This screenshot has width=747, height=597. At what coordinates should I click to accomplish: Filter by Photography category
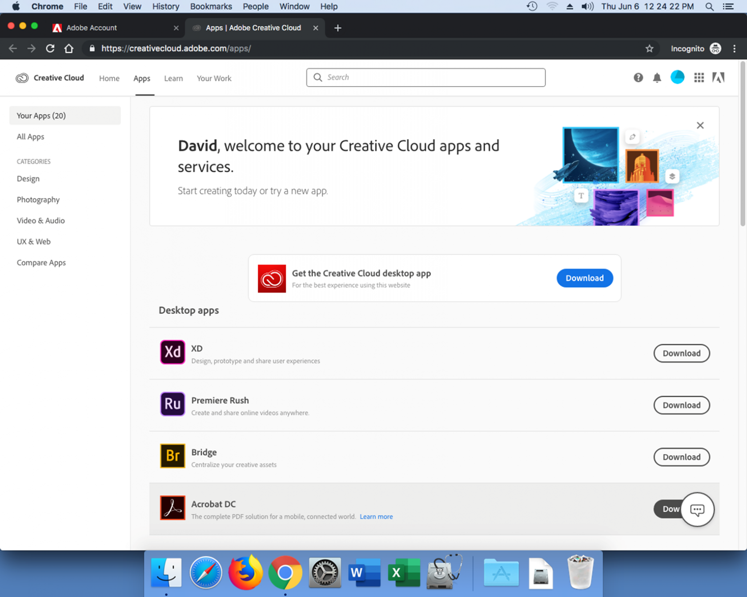(x=38, y=200)
